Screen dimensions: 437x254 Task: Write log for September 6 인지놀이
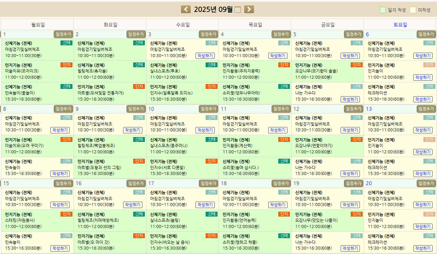[422, 77]
